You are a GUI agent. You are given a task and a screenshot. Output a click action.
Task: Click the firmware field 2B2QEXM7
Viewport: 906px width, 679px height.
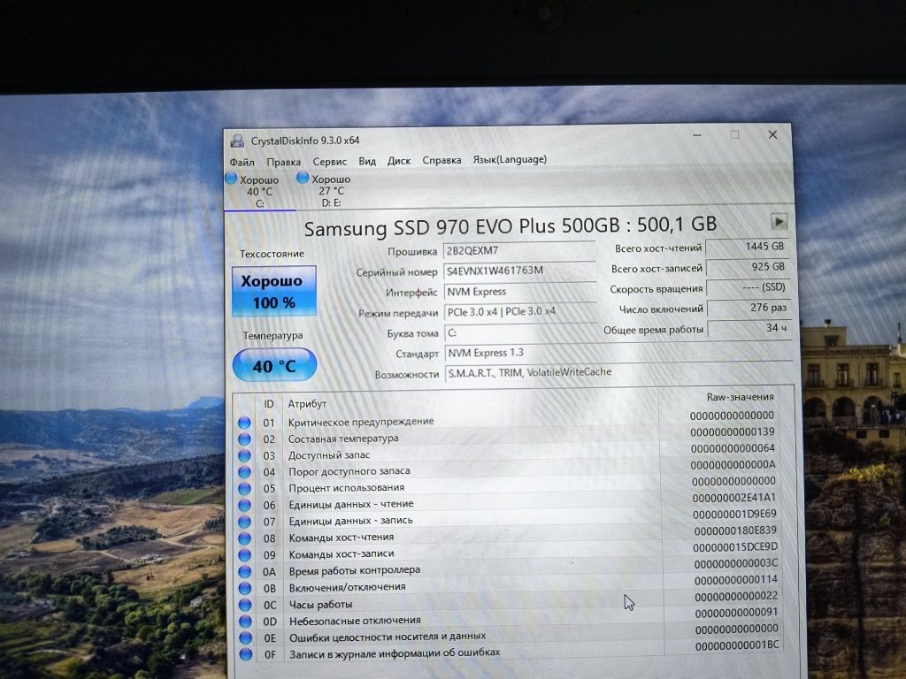[518, 250]
